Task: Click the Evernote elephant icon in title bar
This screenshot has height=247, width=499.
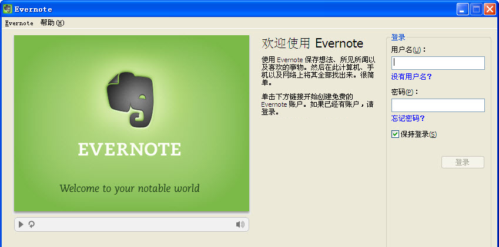Action: pos(8,9)
